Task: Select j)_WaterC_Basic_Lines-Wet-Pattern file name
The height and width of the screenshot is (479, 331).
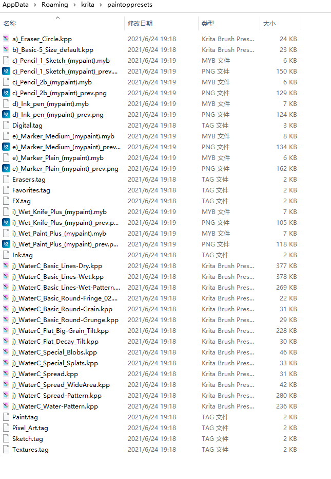Action: pos(66,288)
